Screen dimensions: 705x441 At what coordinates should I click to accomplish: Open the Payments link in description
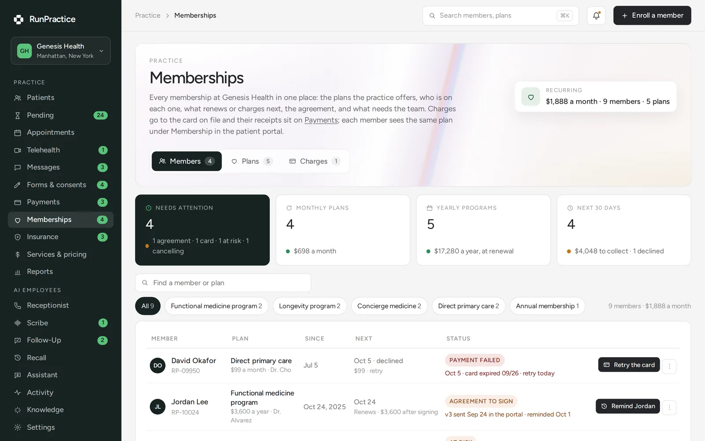pos(321,120)
